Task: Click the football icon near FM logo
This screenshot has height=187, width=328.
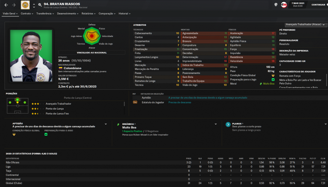Action: (276, 5)
